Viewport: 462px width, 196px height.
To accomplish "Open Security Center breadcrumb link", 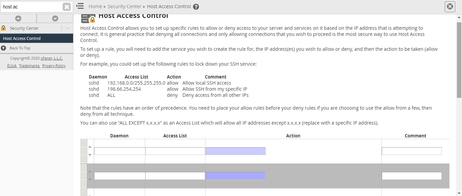I will point(125,6).
